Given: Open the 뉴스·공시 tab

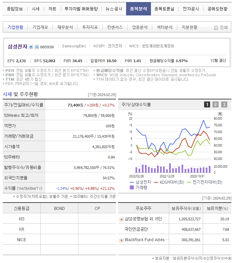Looking at the screenshot, I should (114, 9).
